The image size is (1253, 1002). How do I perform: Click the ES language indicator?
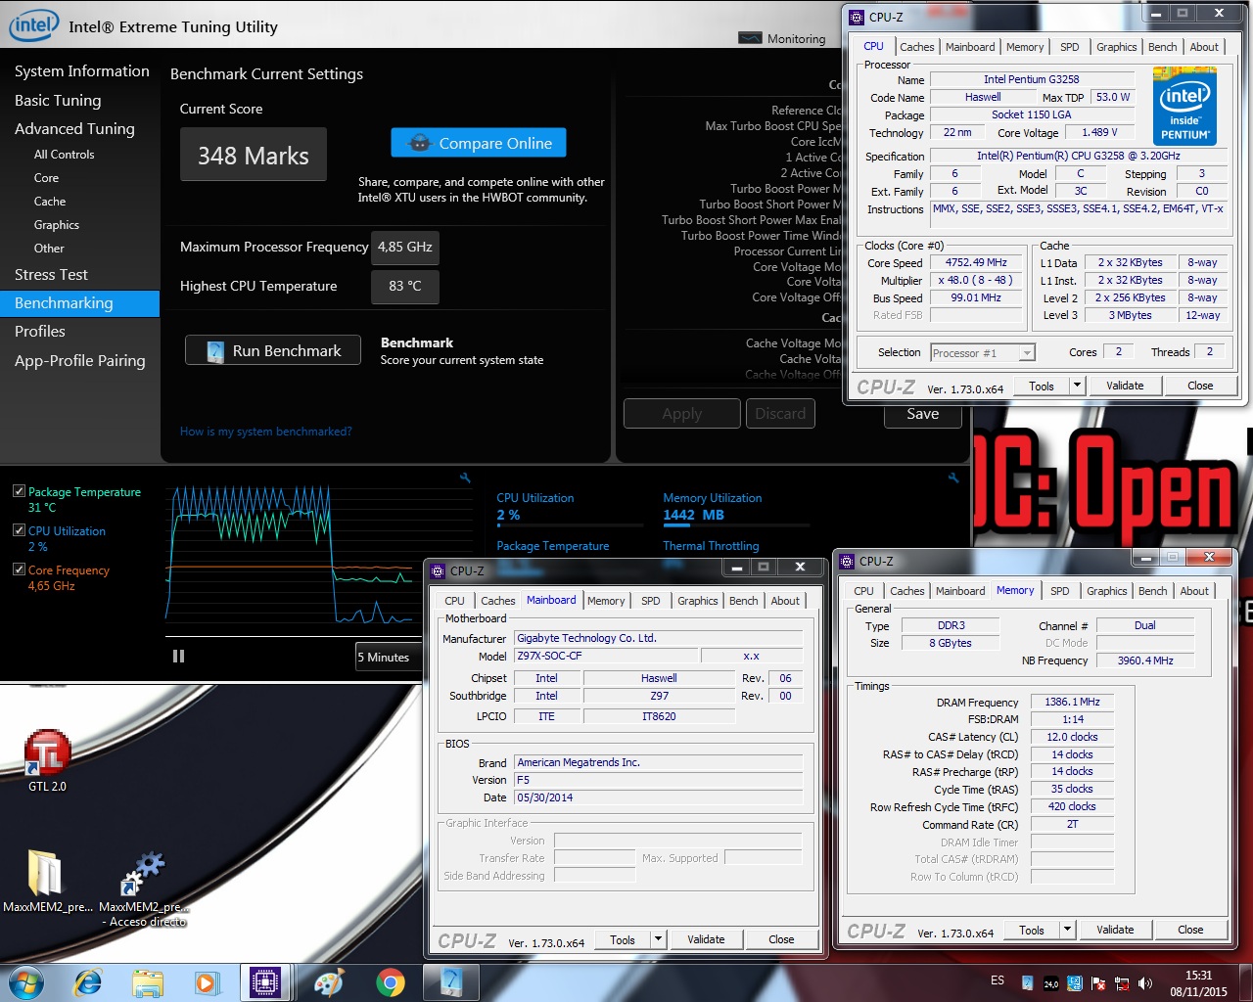point(998,980)
